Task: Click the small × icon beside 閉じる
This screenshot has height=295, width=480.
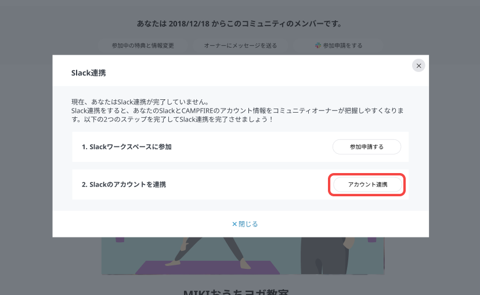Action: 234,224
